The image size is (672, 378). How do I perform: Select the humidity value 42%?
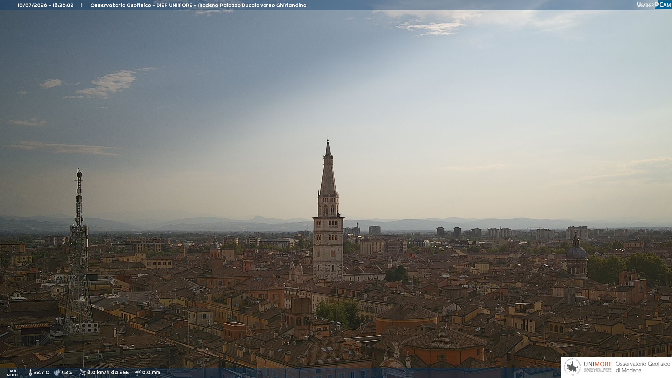click(67, 373)
